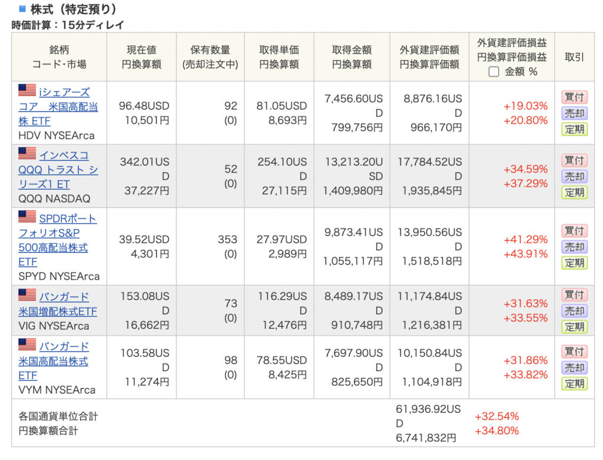The height and width of the screenshot is (460, 603).
Task: Click 買付 button in the VYM row
Action: pos(574,352)
